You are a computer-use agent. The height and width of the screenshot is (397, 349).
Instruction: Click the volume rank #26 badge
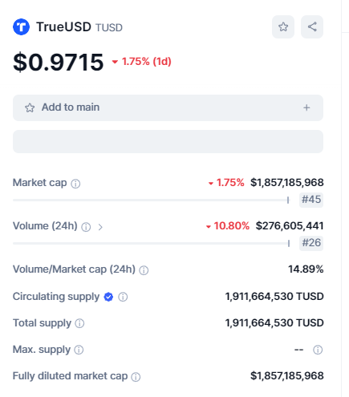[311, 243]
